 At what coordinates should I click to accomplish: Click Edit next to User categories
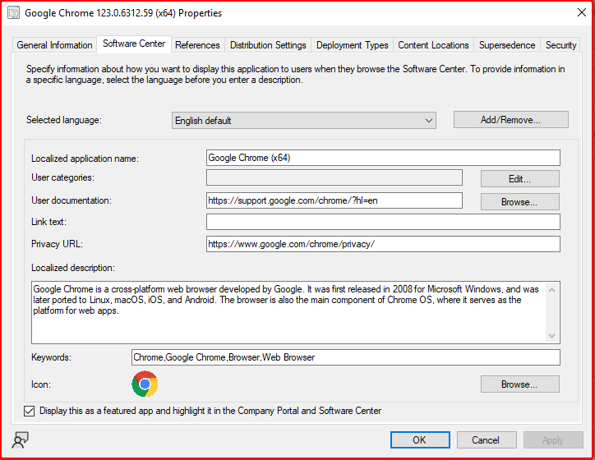coord(520,178)
